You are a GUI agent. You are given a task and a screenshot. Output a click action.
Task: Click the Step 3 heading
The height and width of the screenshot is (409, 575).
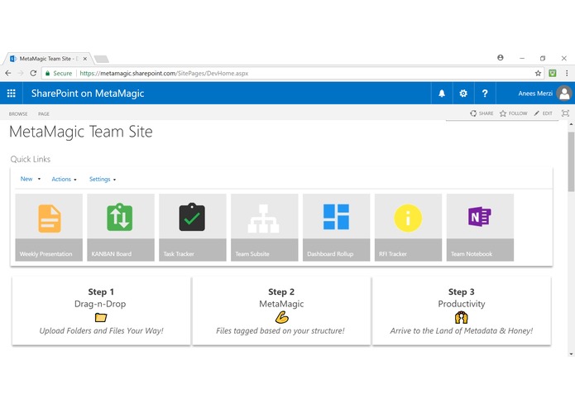[462, 292]
